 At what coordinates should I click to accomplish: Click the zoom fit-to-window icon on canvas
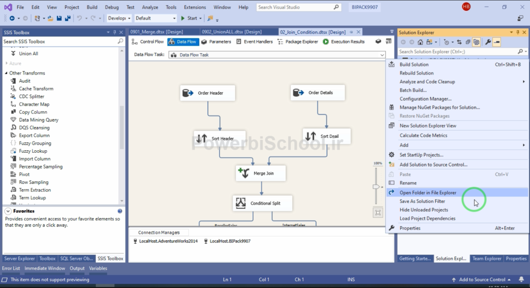pyautogui.click(x=378, y=212)
